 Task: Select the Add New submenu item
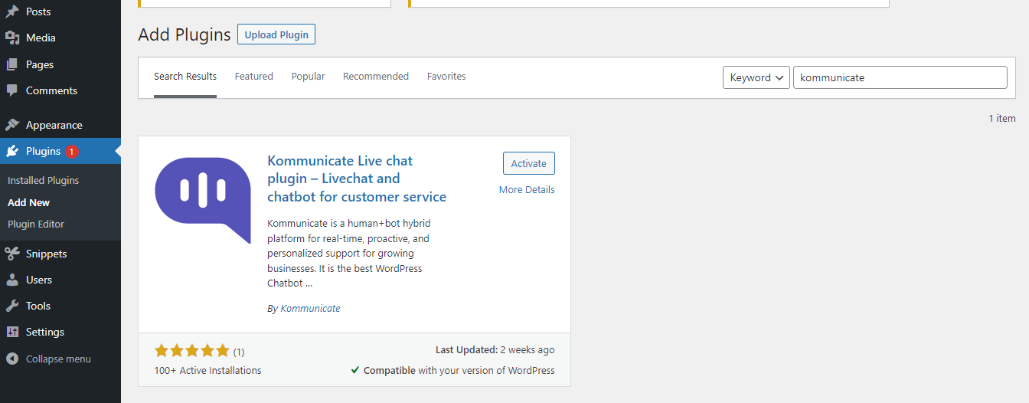(x=28, y=202)
